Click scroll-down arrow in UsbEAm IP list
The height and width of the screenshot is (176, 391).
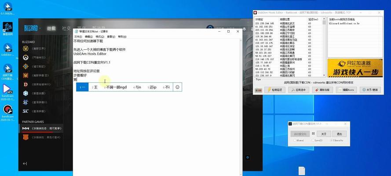(324, 75)
